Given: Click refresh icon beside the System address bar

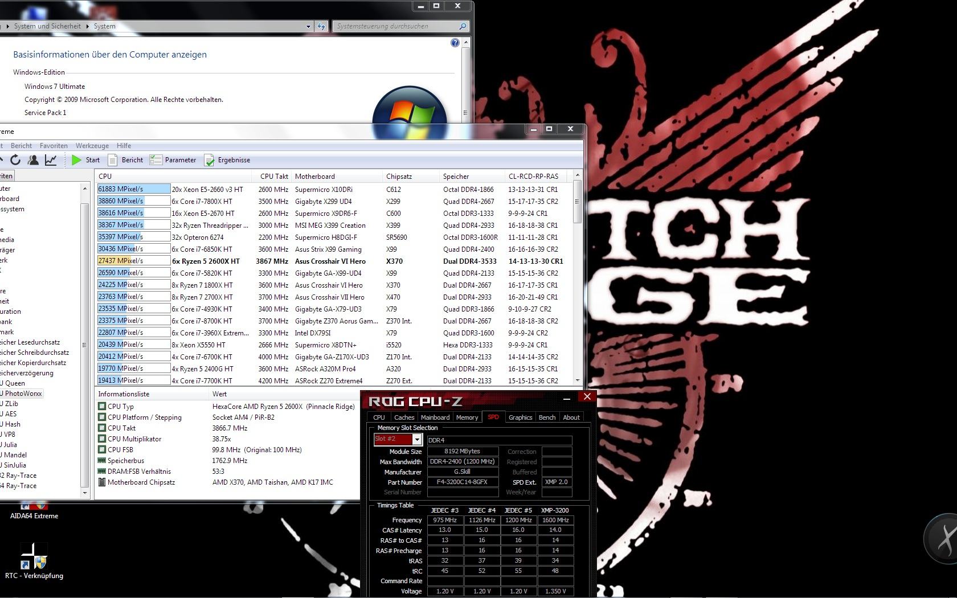Looking at the screenshot, I should [321, 26].
